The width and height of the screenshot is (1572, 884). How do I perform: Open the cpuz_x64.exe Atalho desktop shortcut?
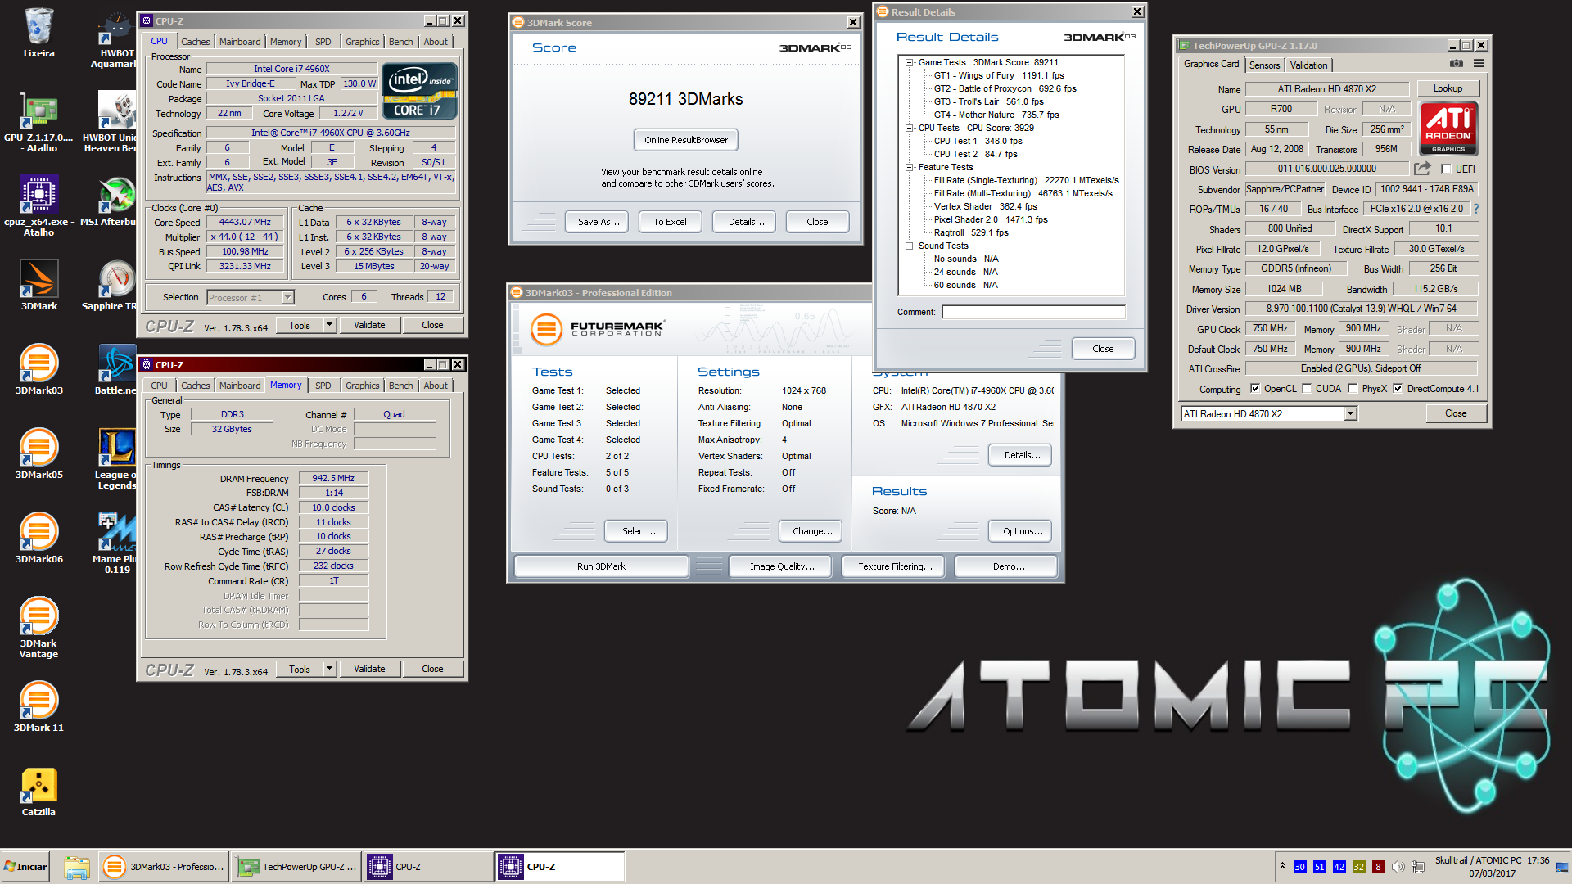click(x=38, y=206)
